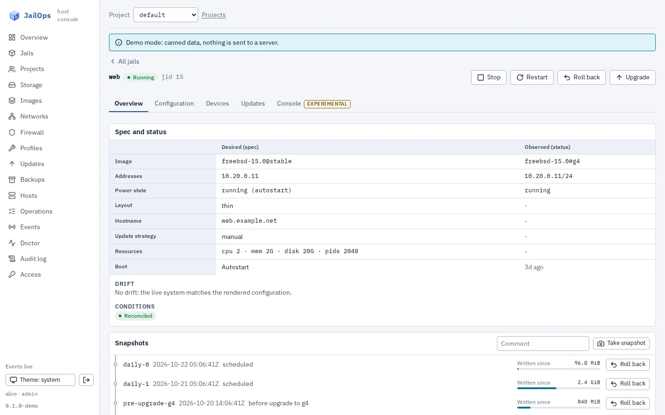Click the Firewall shield icon in sidebar
This screenshot has height=415, width=665.
point(12,132)
